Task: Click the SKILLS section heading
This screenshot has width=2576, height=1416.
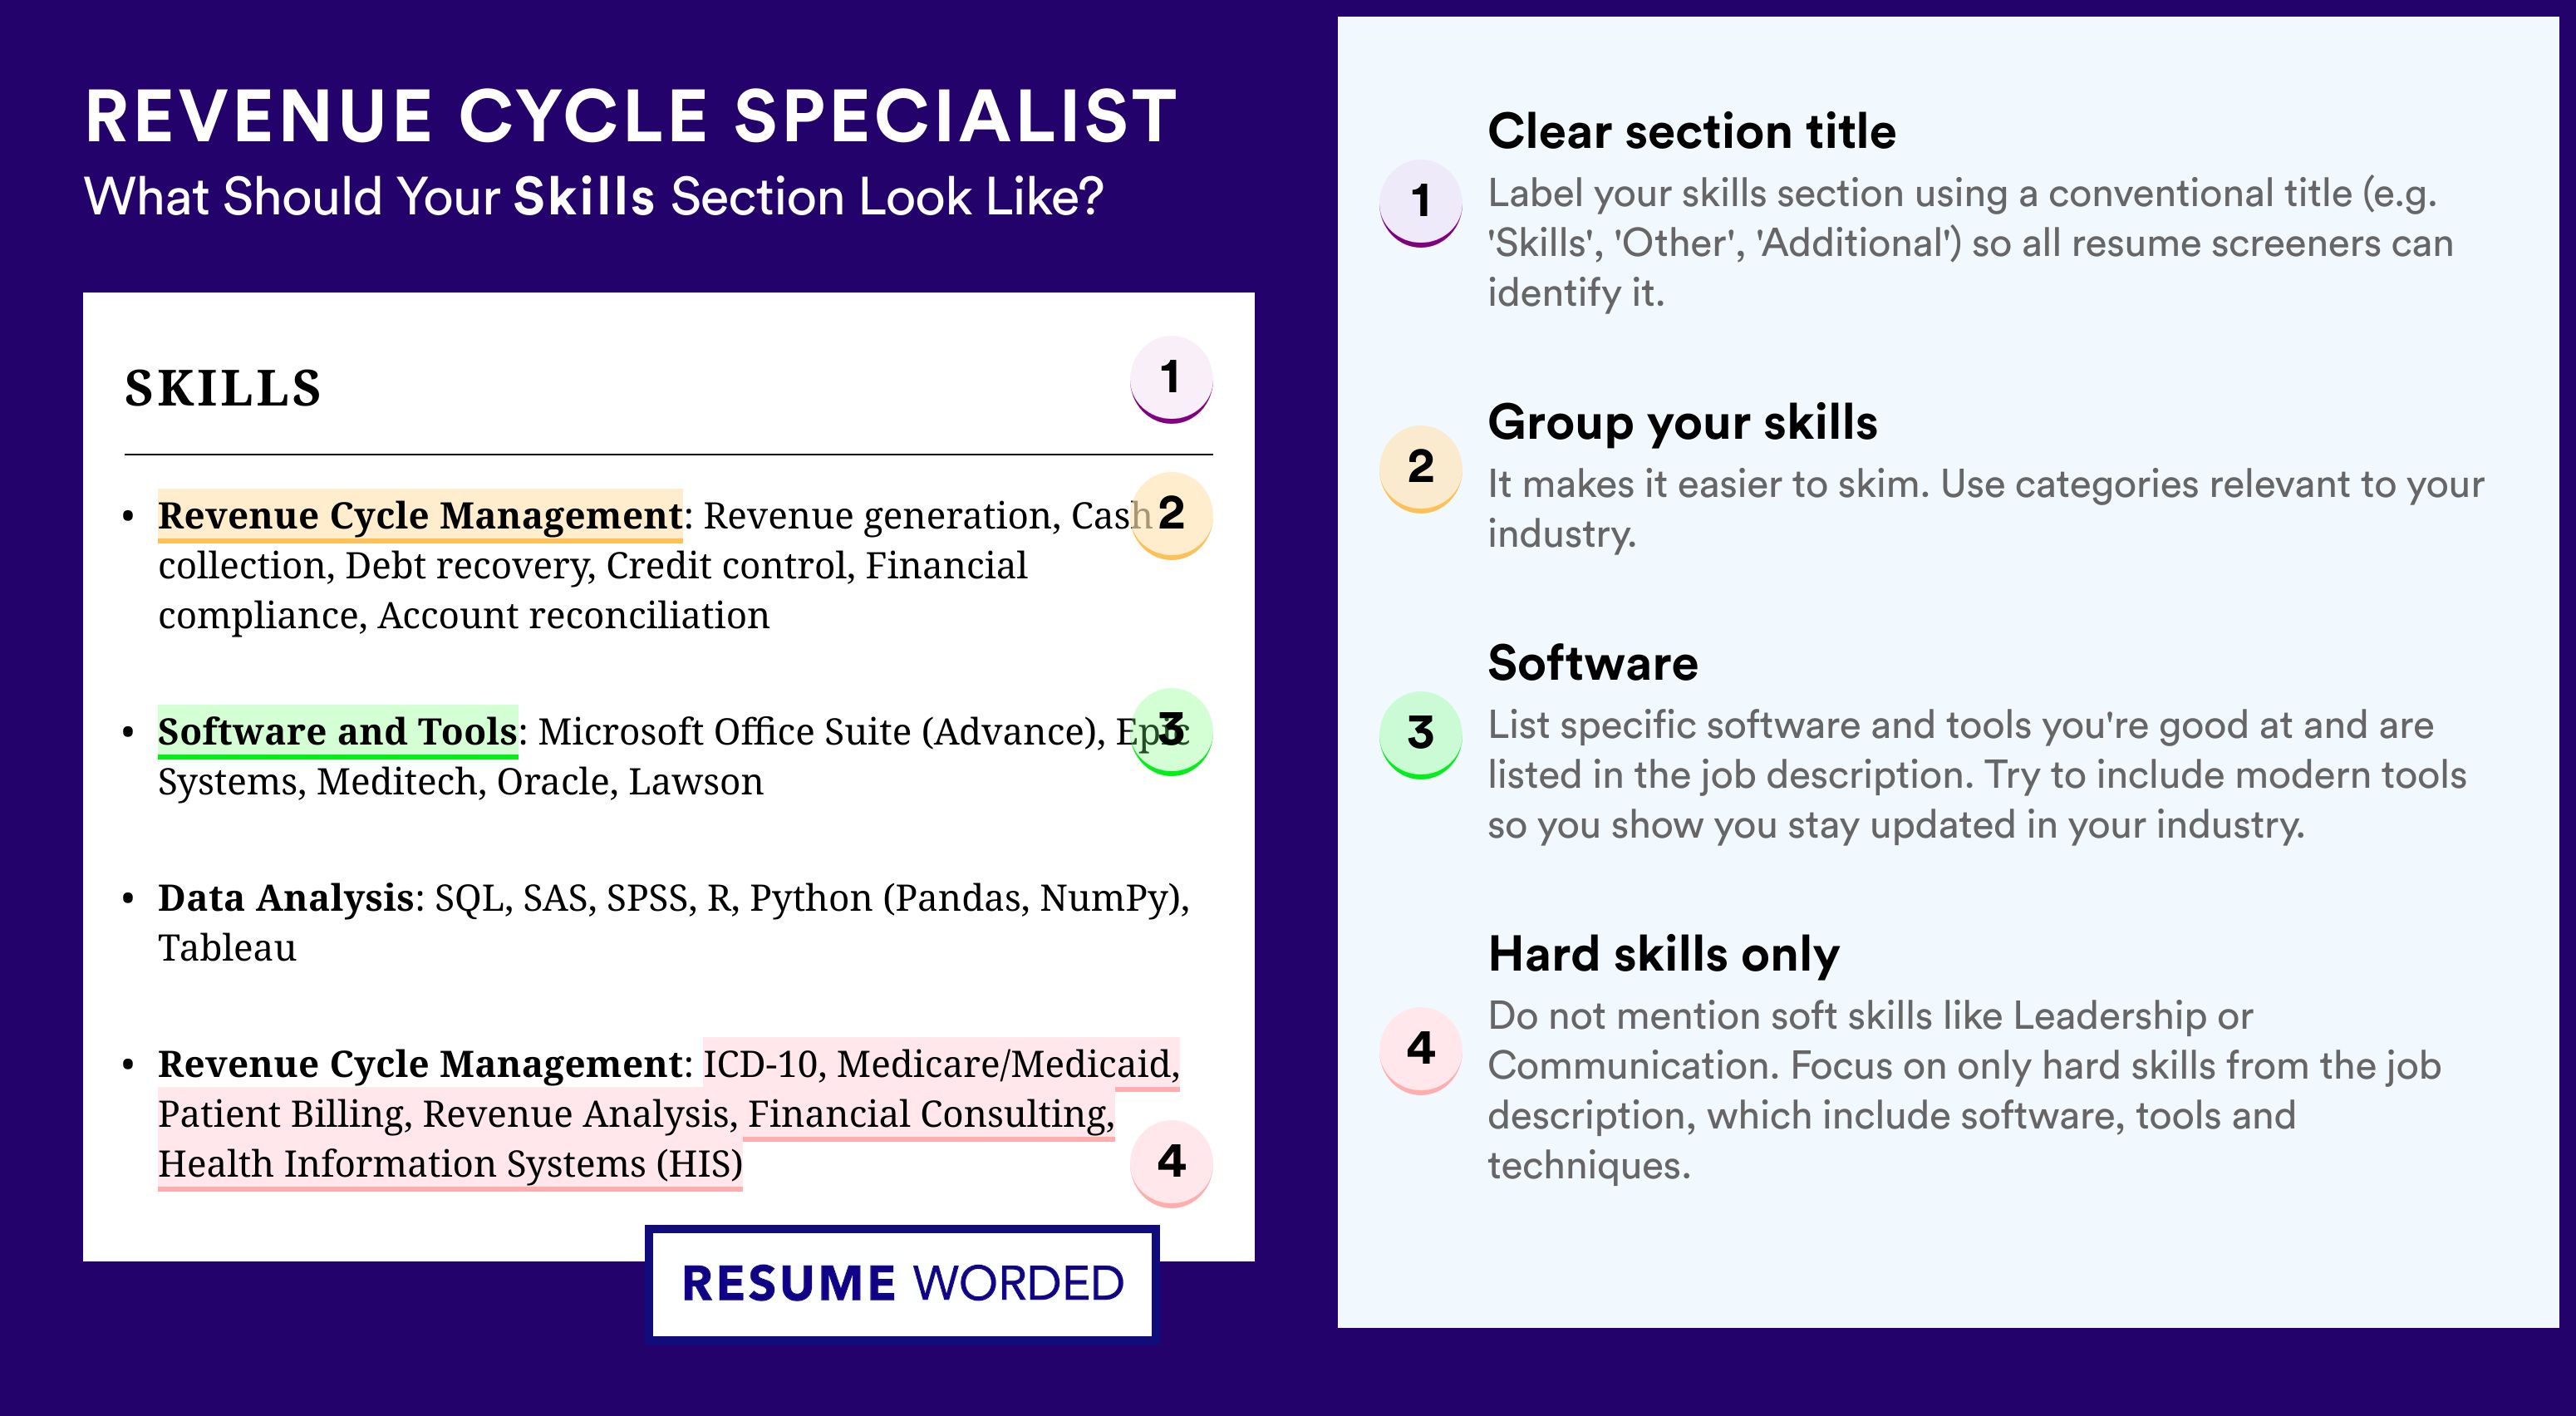Action: point(223,388)
